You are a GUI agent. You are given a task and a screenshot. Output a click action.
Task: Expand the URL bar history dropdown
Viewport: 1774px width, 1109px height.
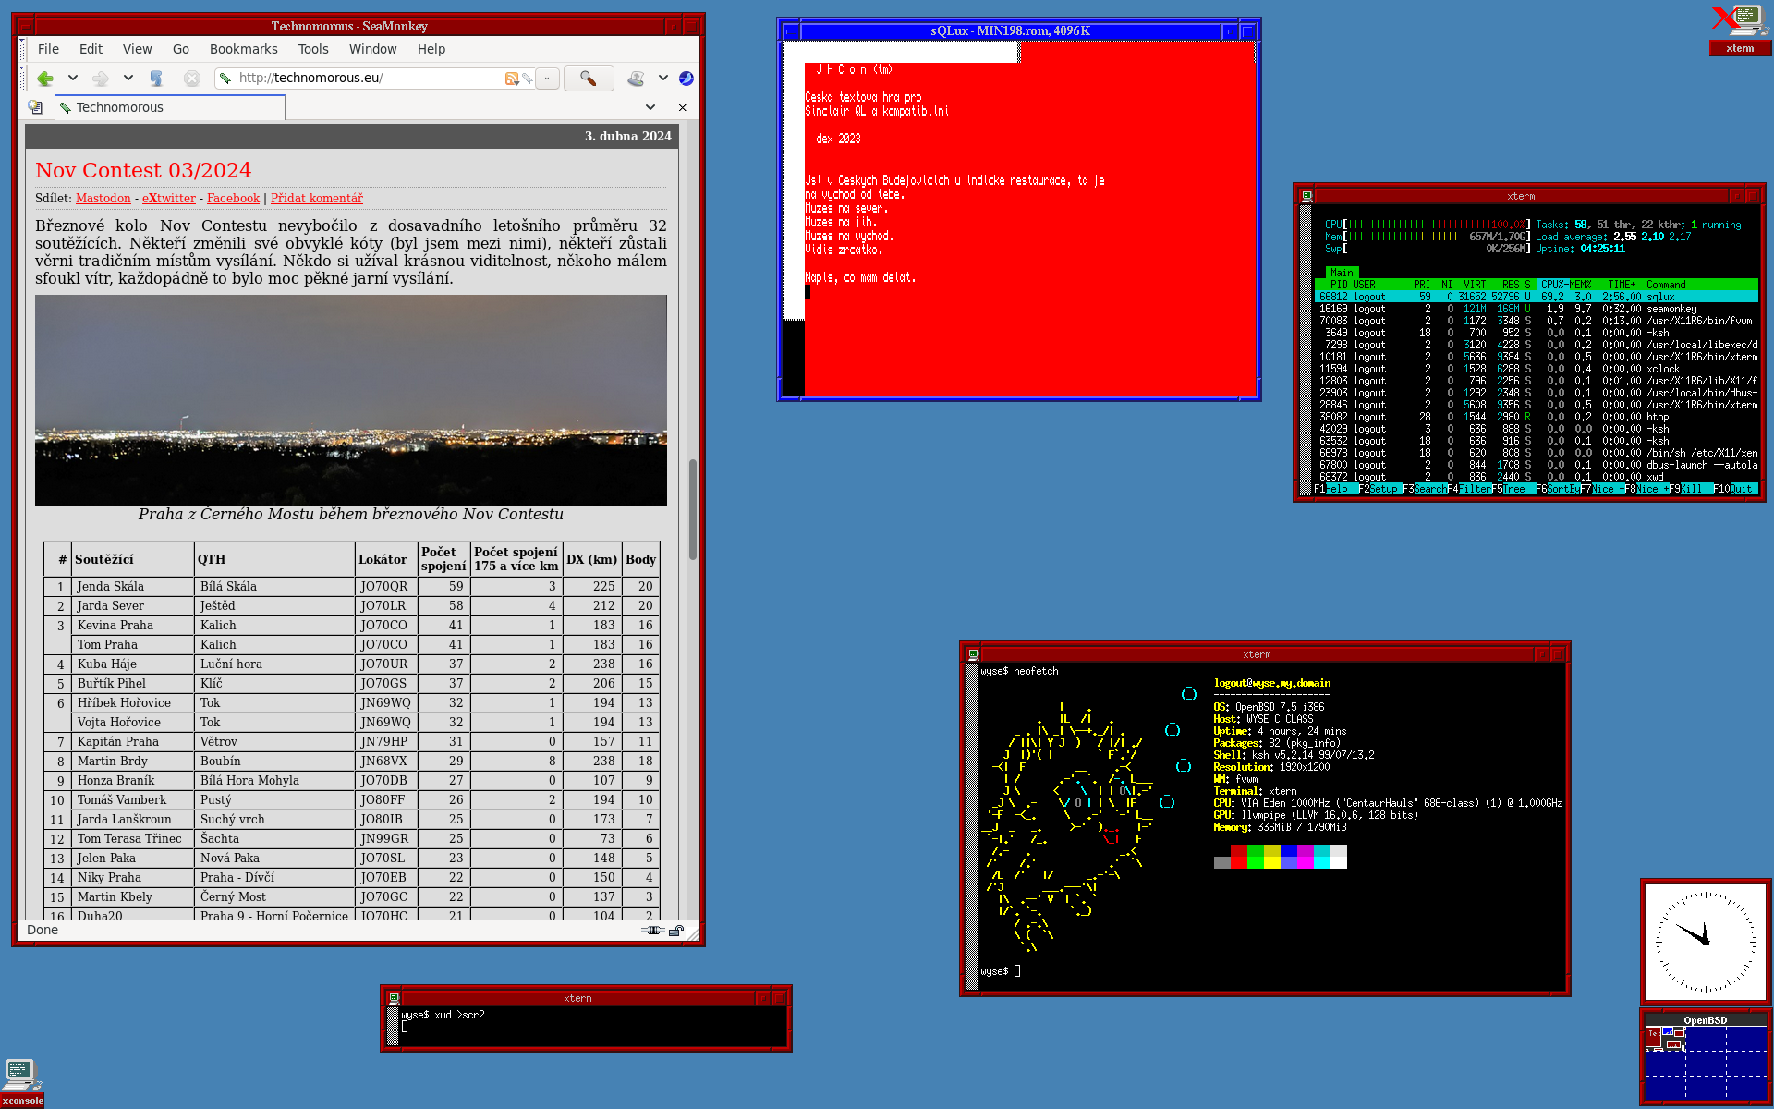pos(547,79)
